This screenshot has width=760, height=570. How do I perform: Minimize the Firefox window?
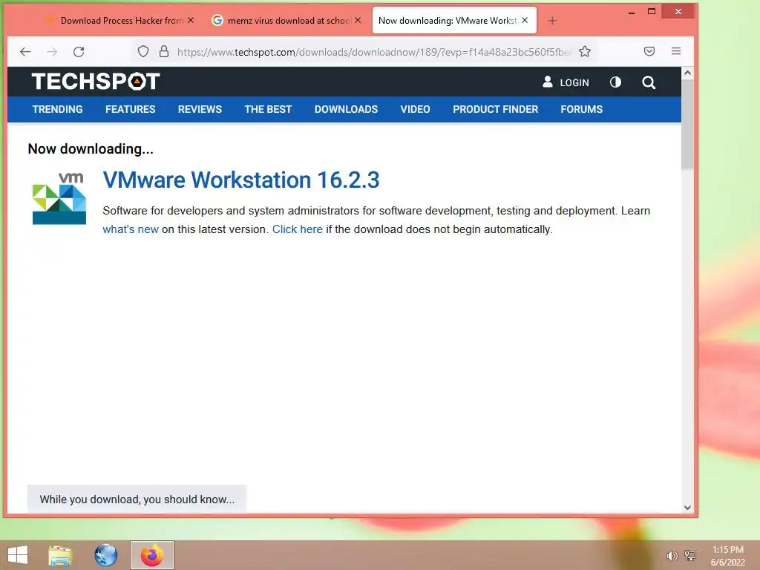coord(632,12)
